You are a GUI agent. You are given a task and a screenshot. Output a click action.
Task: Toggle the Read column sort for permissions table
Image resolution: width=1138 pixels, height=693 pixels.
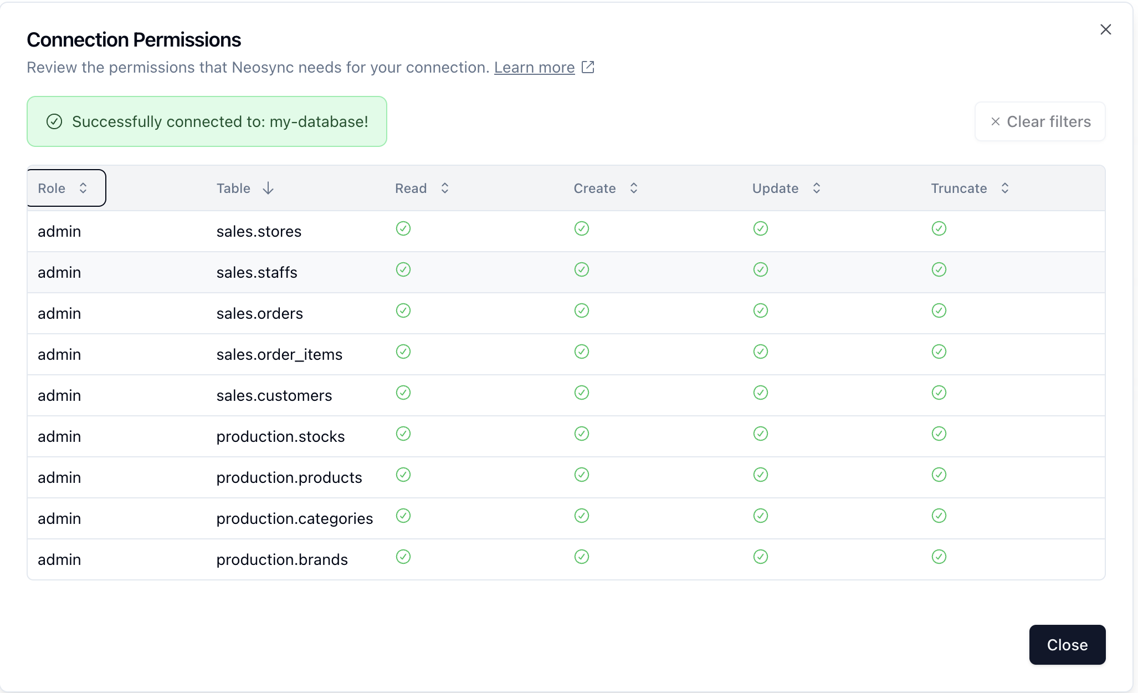coord(422,187)
